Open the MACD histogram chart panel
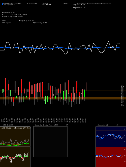The height and width of the screenshot is (167, 126). coord(15,157)
